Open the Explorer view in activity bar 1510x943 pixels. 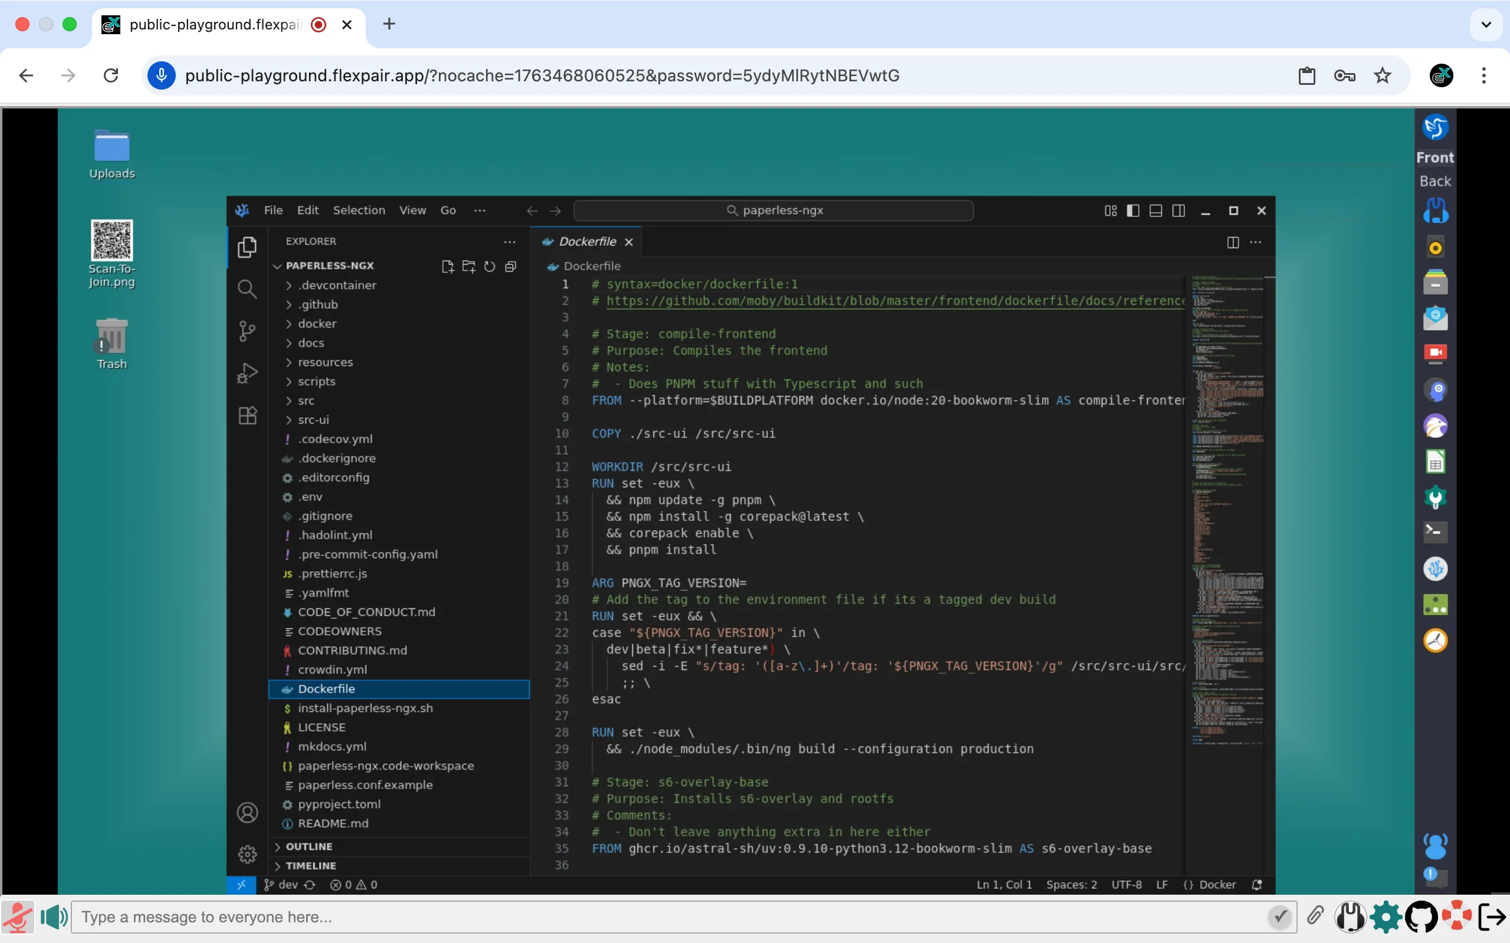point(247,247)
